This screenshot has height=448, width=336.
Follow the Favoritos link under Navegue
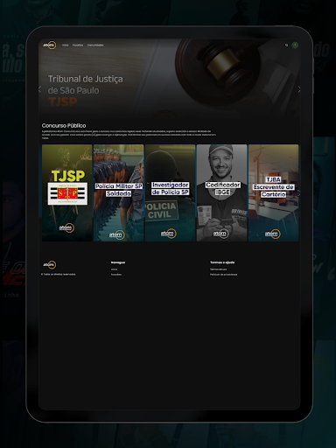pos(116,275)
